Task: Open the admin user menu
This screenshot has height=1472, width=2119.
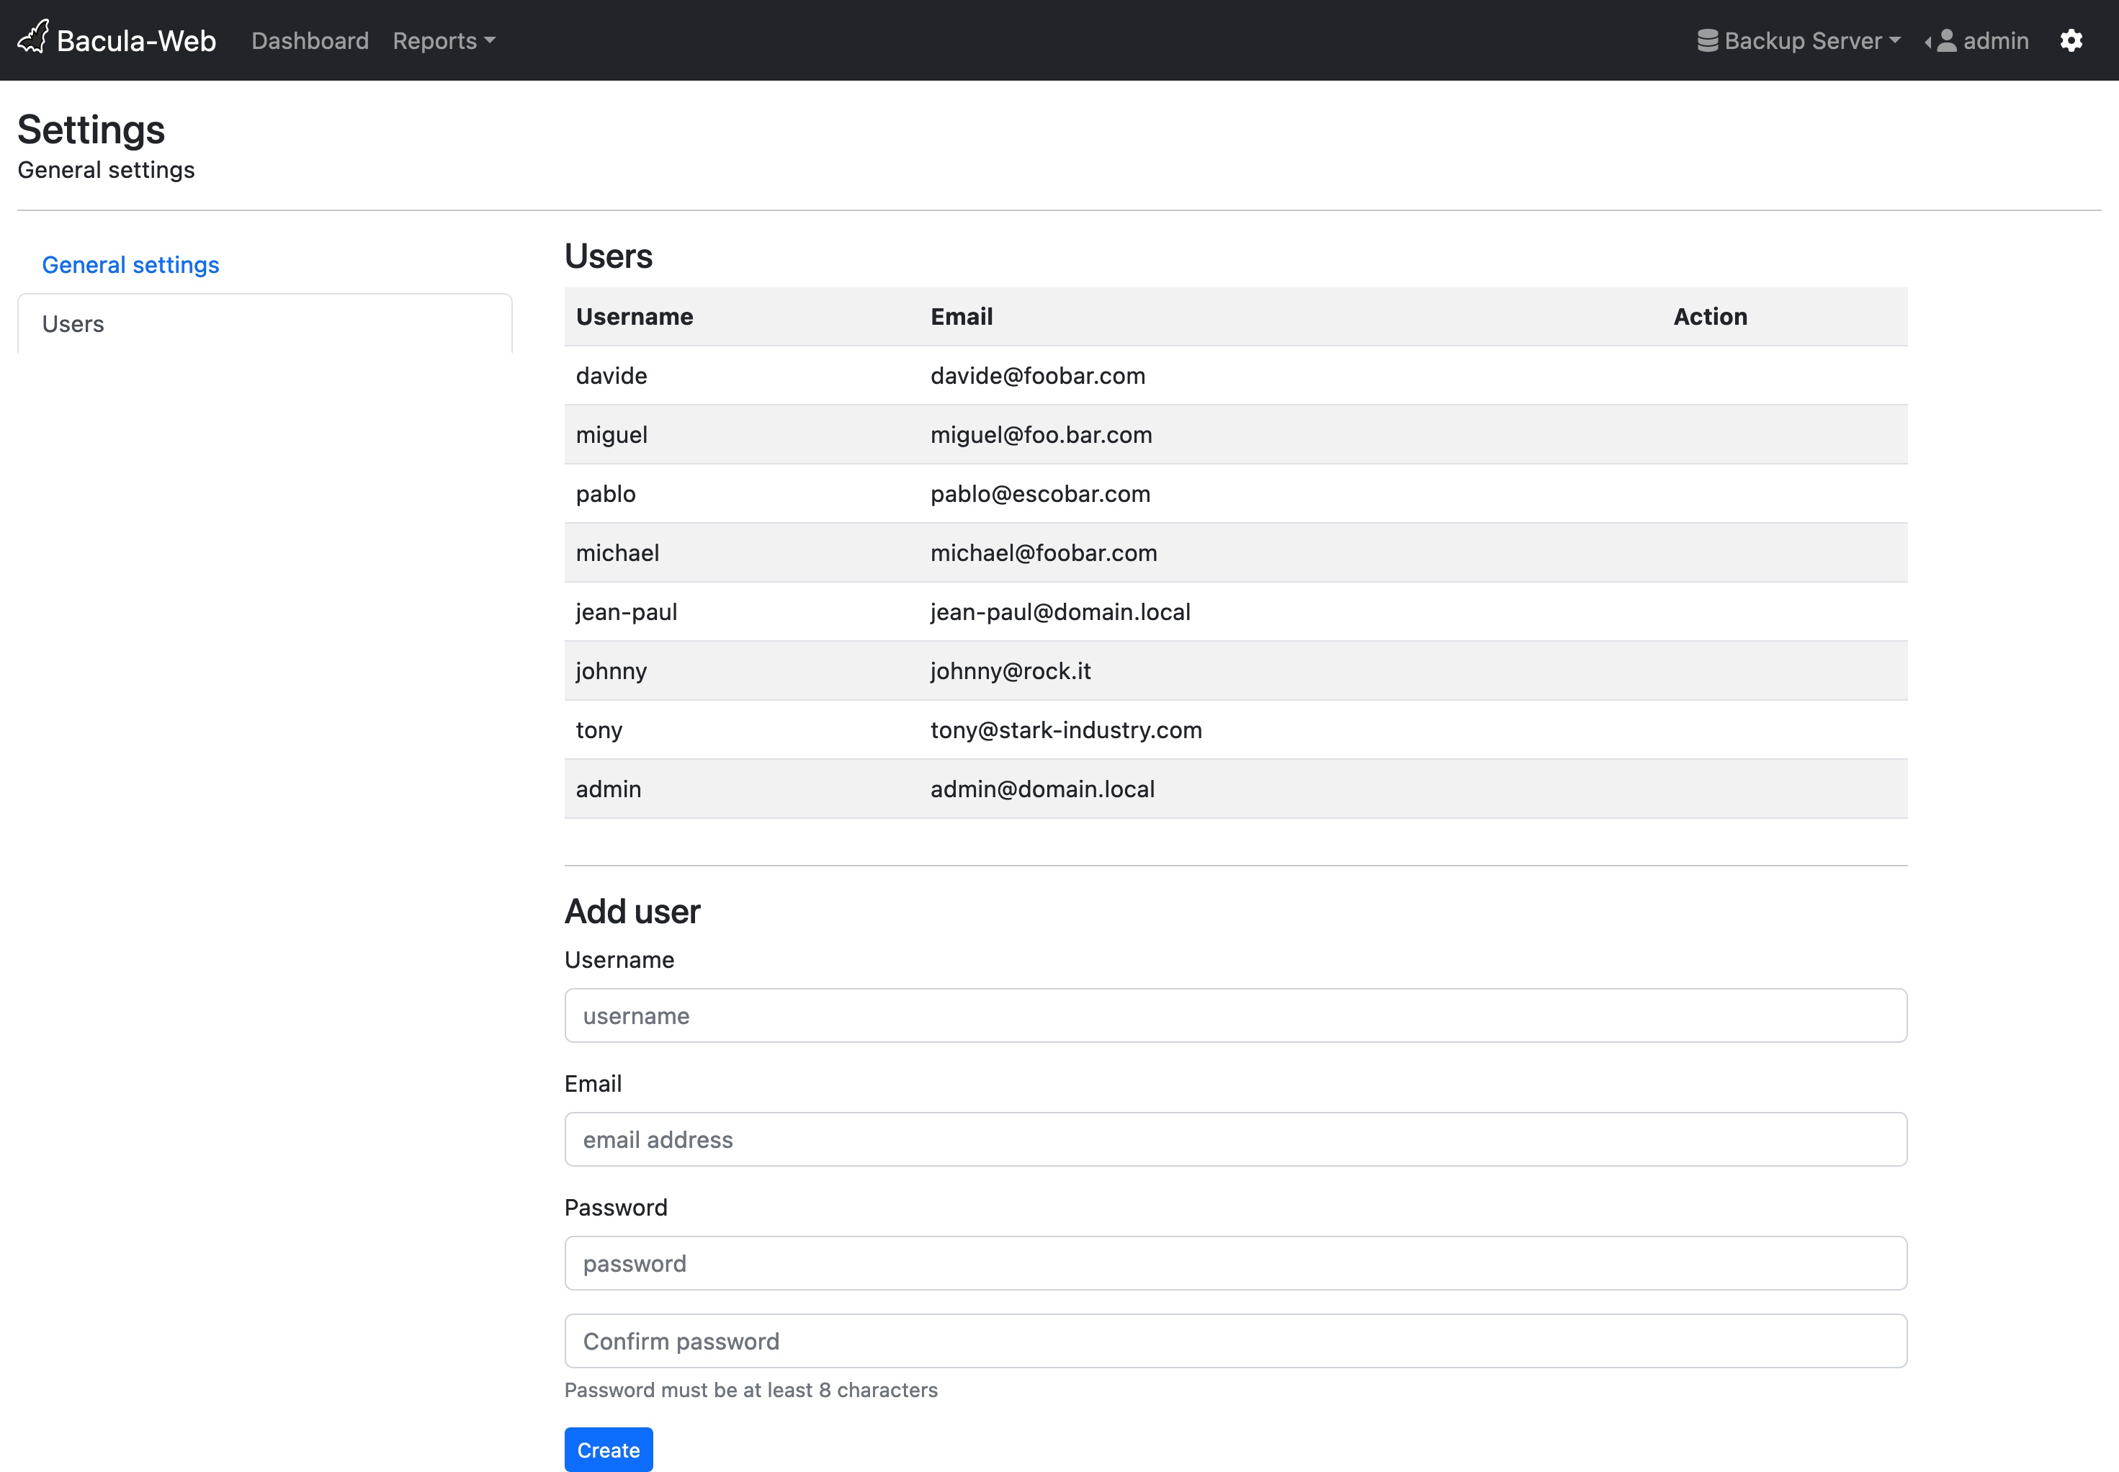Action: [1977, 40]
